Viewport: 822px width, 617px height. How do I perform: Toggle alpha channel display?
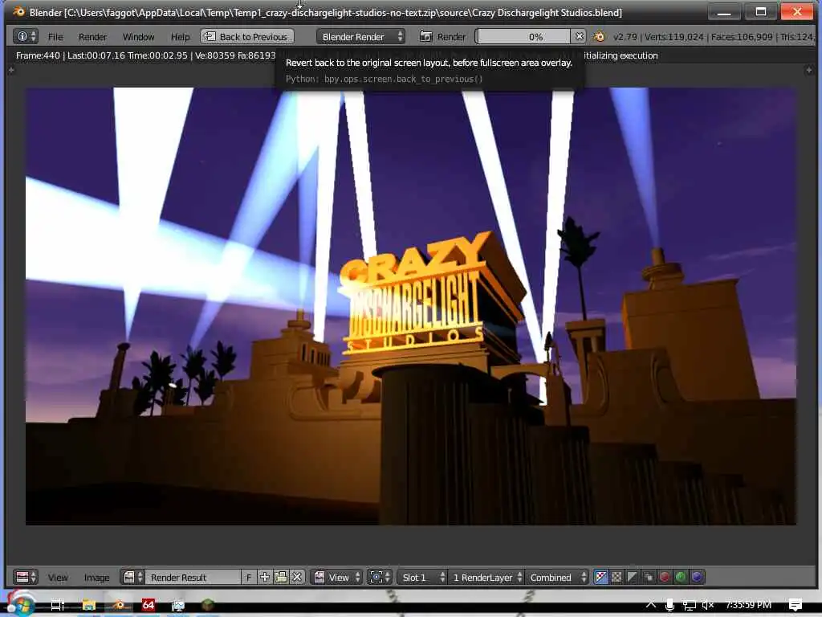pyautogui.click(x=633, y=577)
